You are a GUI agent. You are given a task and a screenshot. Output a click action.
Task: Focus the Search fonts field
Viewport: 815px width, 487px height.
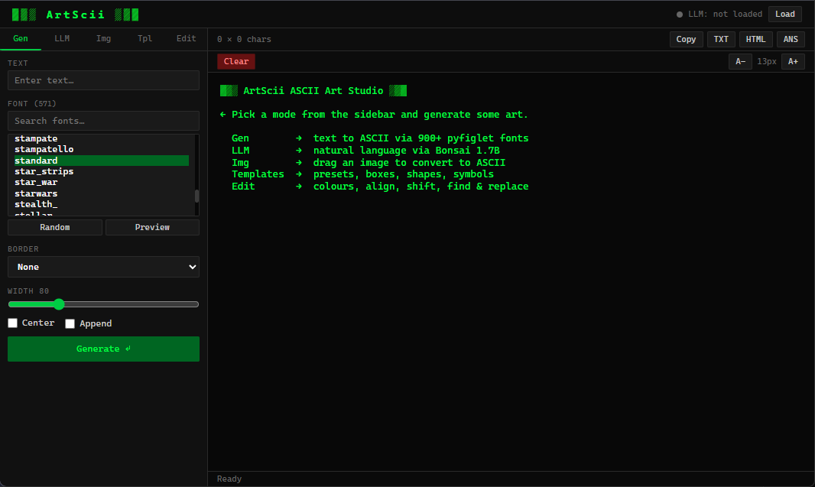103,121
